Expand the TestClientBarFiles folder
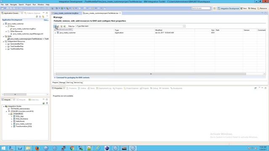Viewport: 269px width, 151px height. pyautogui.click(x=6, y=47)
